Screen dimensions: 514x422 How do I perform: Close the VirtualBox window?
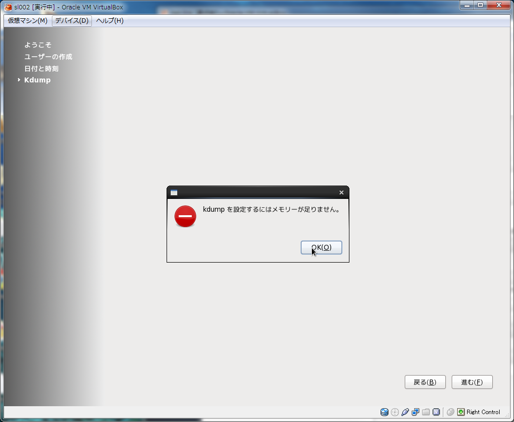[499, 5]
